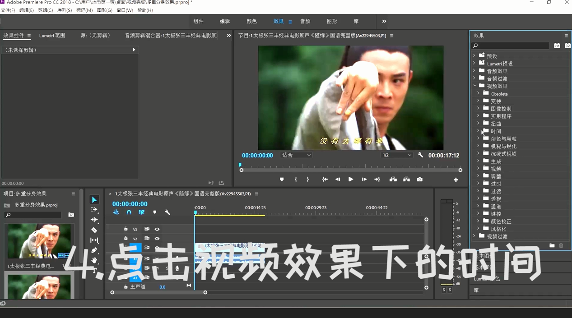Expand the 扭曲 folder

(478, 123)
